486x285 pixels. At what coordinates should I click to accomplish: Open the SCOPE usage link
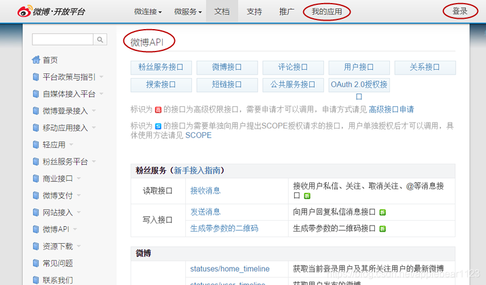pyautogui.click(x=199, y=135)
